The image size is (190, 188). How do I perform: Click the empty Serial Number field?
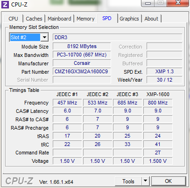coord(82,80)
